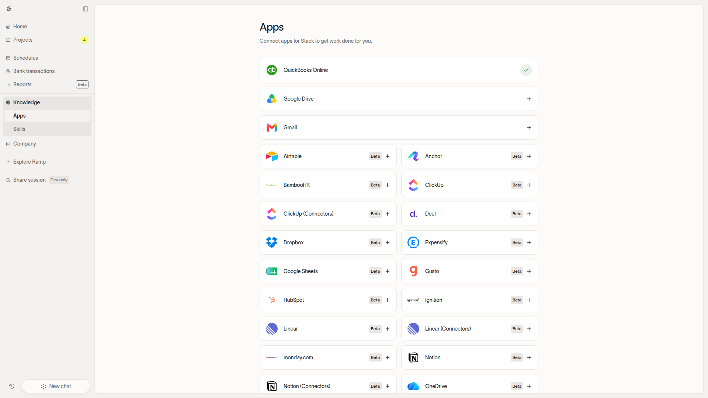Add Google Drive with plus icon

coord(529,99)
